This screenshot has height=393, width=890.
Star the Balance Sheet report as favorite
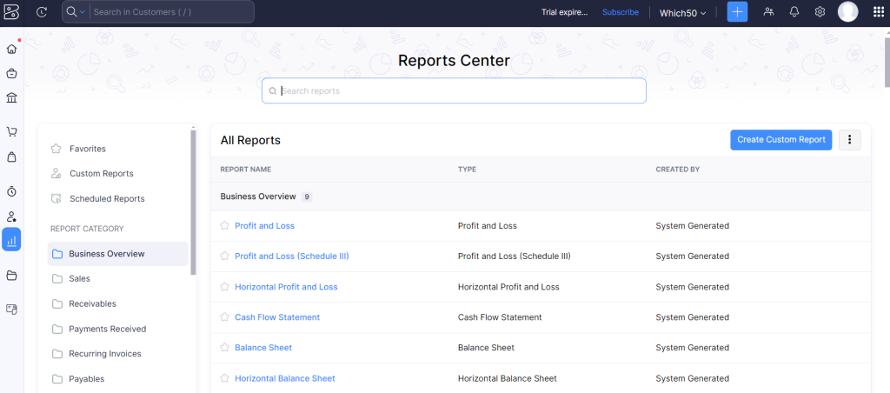[225, 348]
